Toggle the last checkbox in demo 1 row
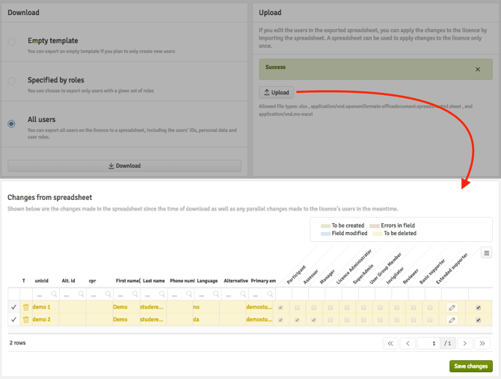 (479, 307)
